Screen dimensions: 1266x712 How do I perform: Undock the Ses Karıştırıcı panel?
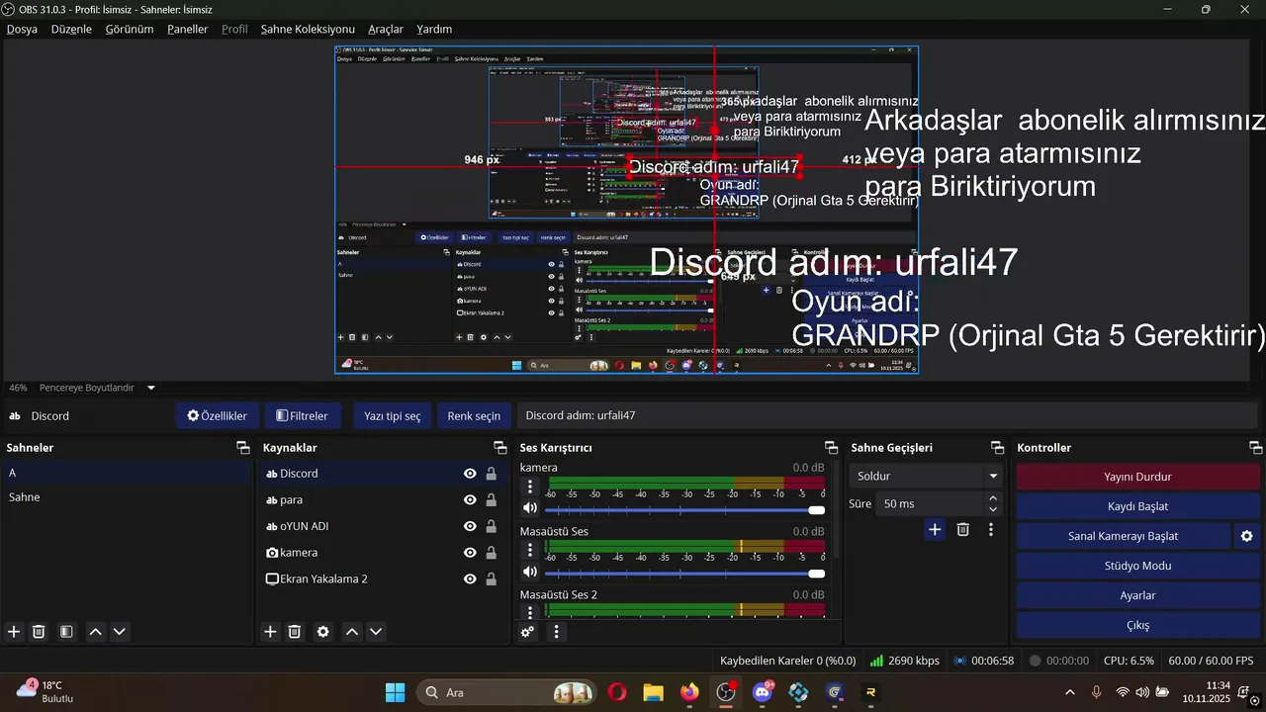tap(831, 448)
